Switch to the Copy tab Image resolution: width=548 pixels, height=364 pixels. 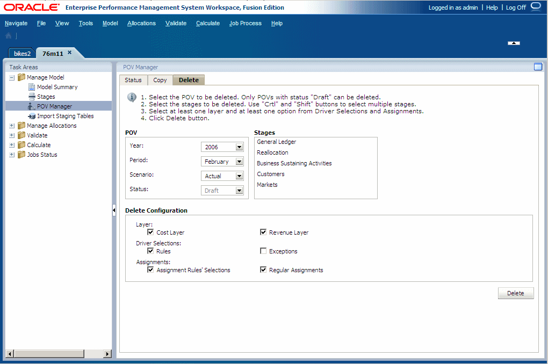[x=160, y=79]
